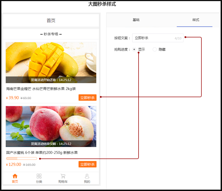Click the crossed-out price ¥169.00
The height and width of the screenshot is (191, 222).
pyautogui.click(x=29, y=165)
